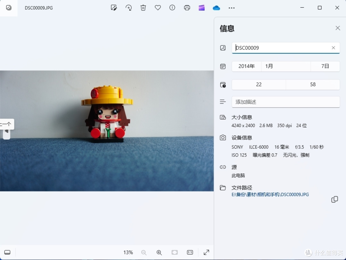Toggle fit-to-window view mode
This screenshot has width=346, height=260.
(175, 252)
